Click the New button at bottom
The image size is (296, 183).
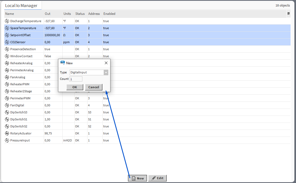137,178
